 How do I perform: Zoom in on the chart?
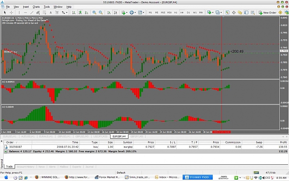(94, 12)
